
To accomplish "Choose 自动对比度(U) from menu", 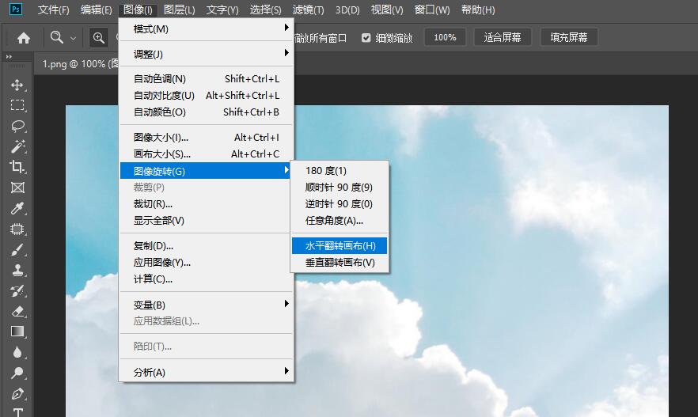I will point(207,95).
